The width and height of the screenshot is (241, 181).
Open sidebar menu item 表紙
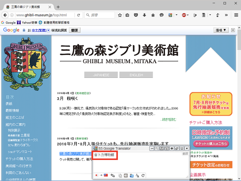click(9, 104)
